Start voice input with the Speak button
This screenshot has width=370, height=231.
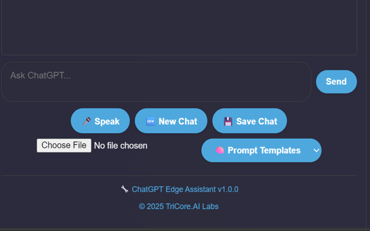click(101, 121)
